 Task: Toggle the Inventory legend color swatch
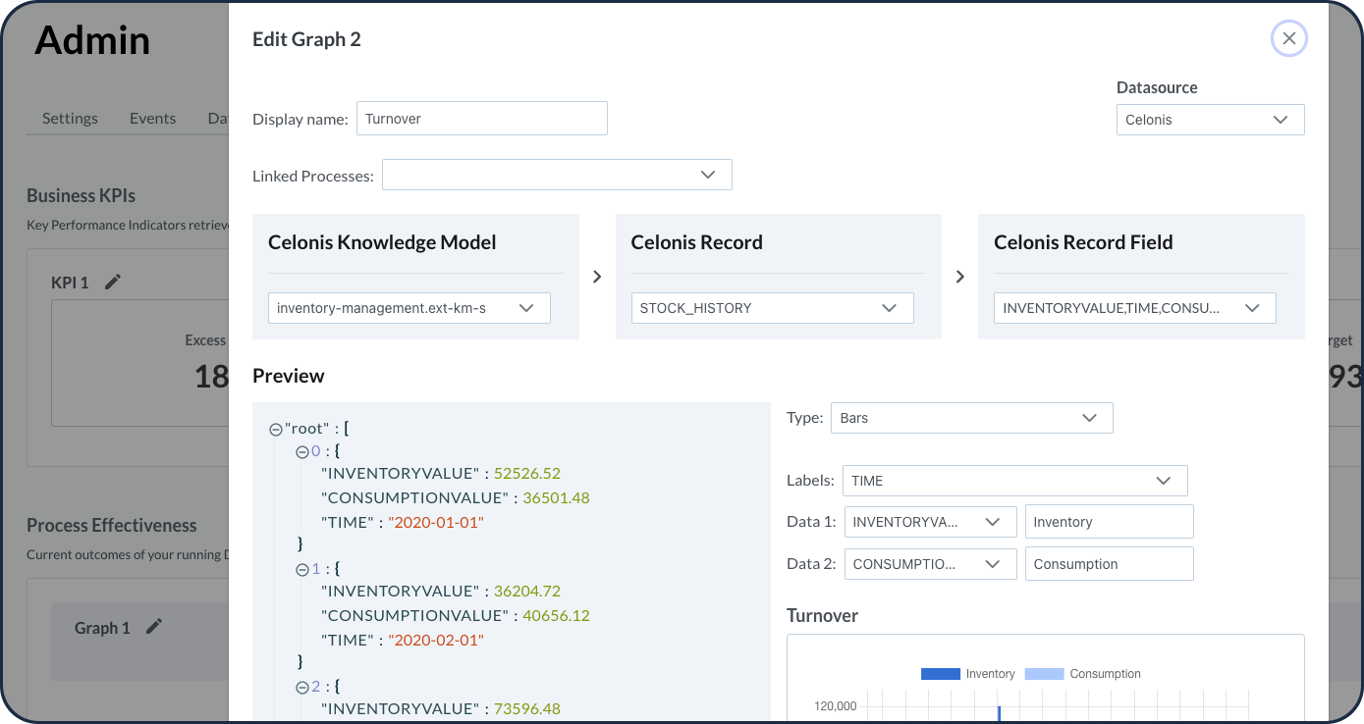940,674
